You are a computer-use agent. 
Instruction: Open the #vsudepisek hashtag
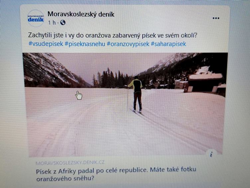click(46, 44)
